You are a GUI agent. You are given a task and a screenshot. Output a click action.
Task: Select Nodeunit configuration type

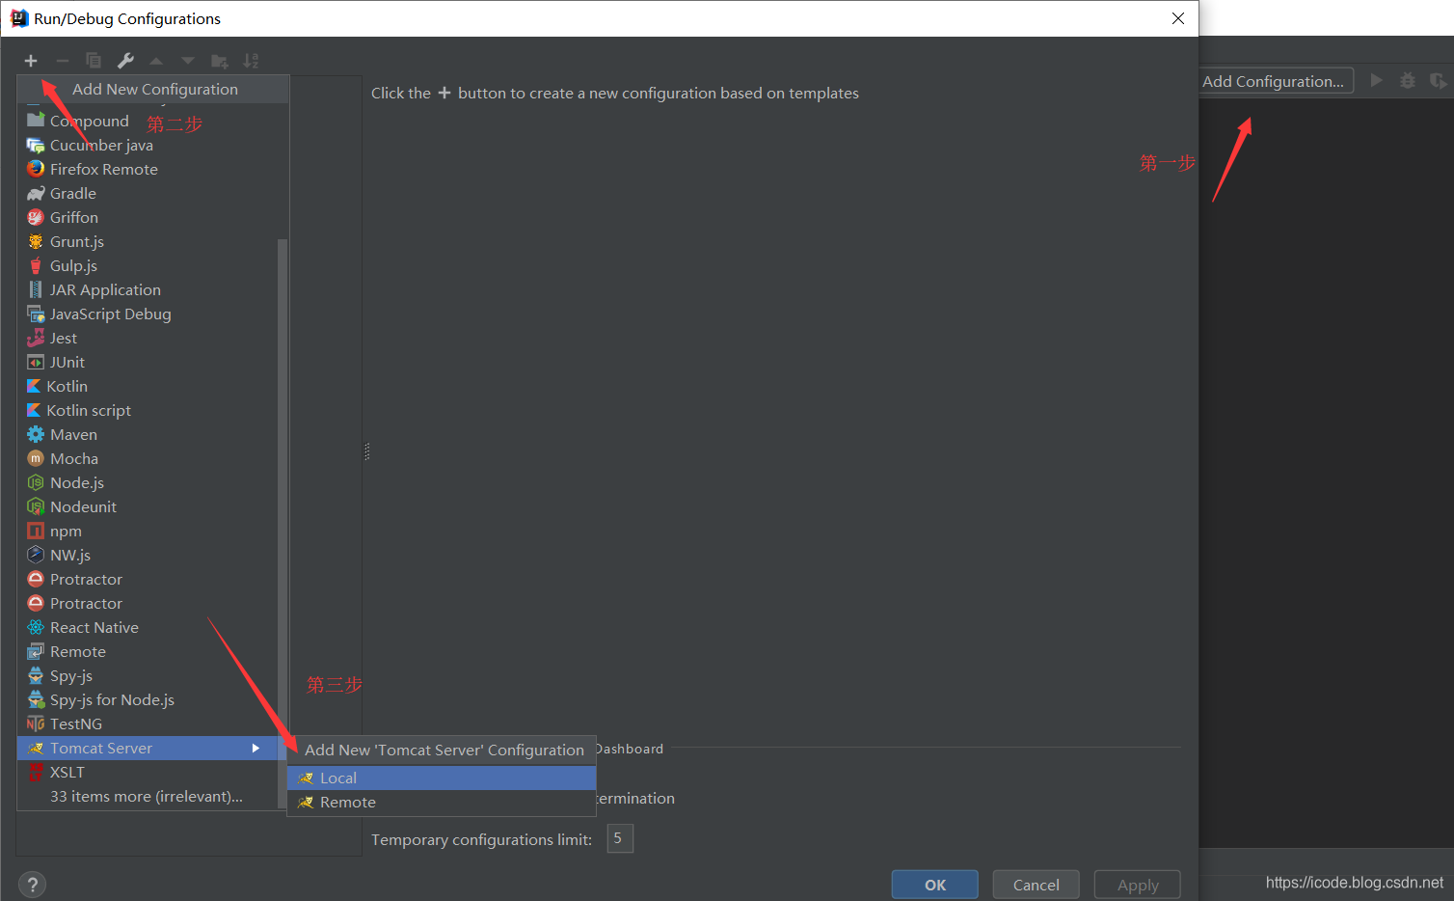pos(147,506)
